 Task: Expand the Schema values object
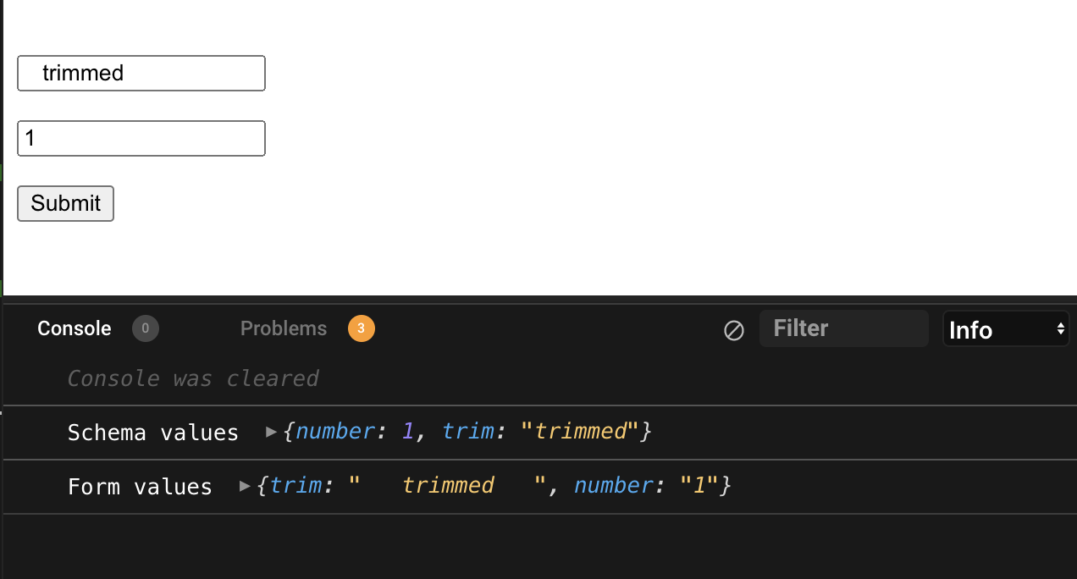tap(271, 432)
